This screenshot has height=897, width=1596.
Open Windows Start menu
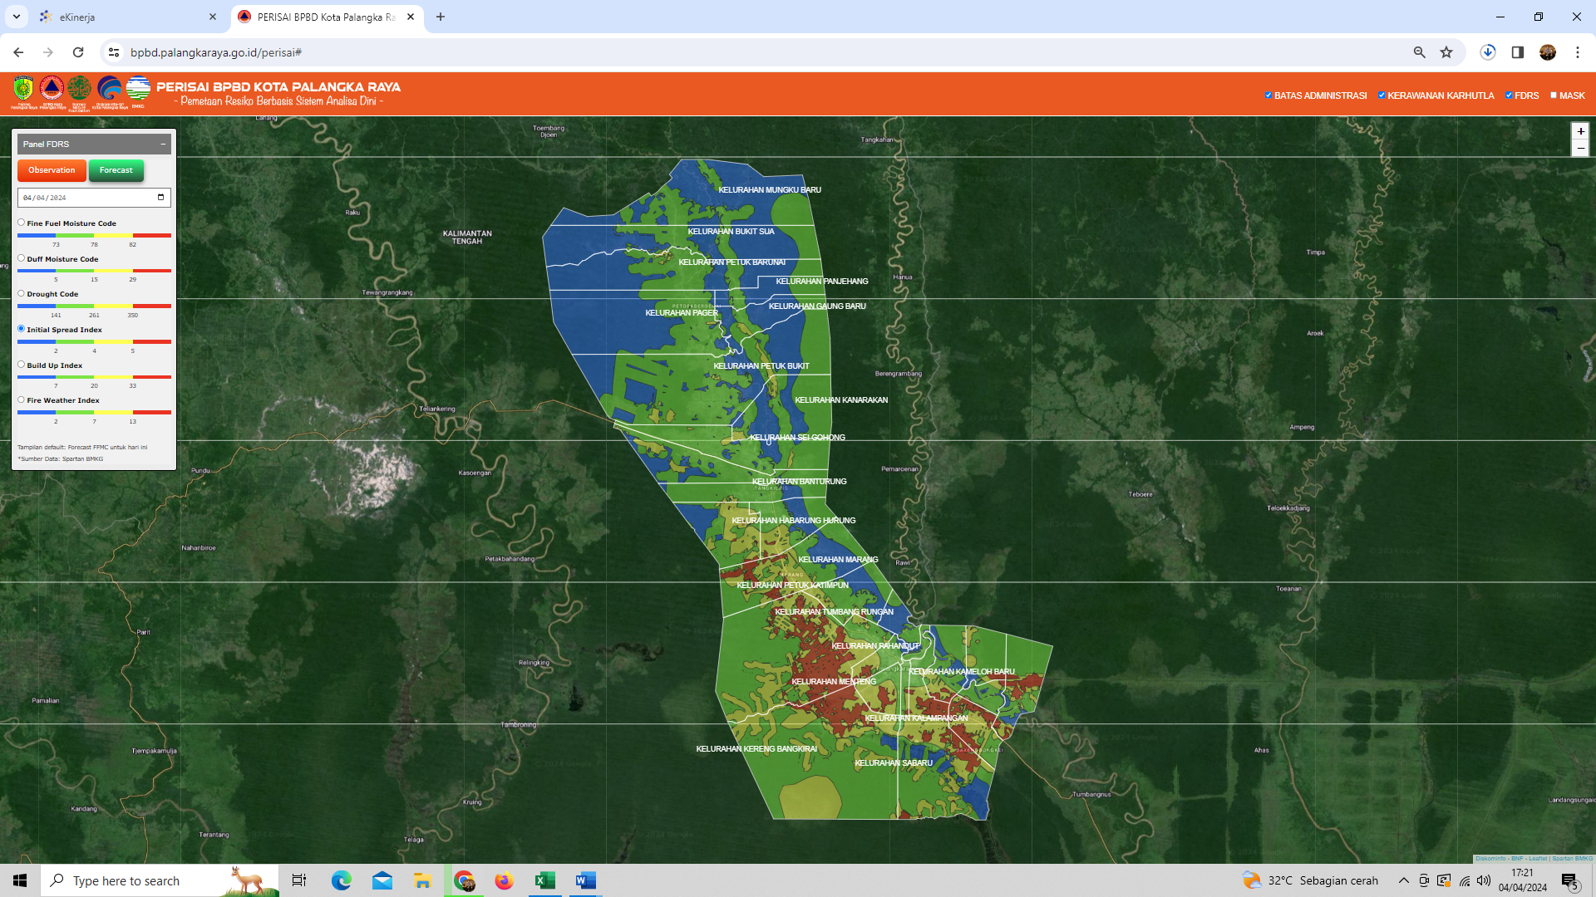tap(20, 880)
